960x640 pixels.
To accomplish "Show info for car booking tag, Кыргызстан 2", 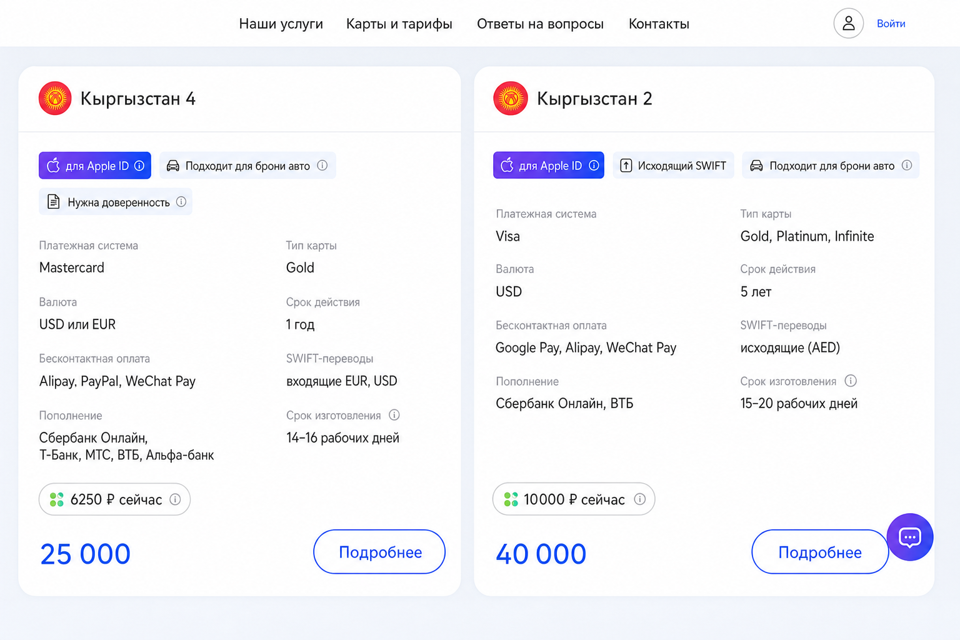I will pos(907,166).
